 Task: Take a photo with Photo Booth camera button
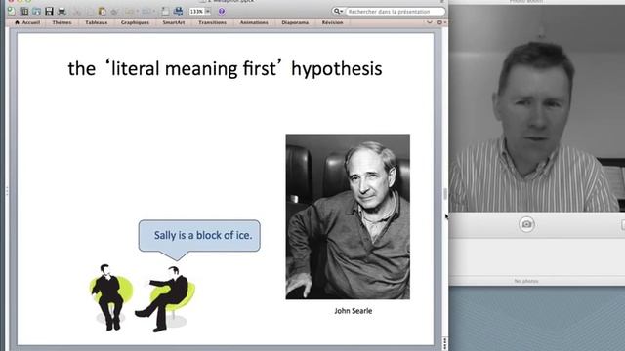(526, 224)
